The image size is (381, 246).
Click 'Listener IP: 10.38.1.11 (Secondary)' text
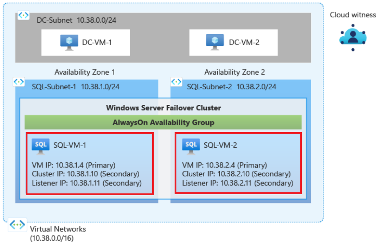[87, 183]
